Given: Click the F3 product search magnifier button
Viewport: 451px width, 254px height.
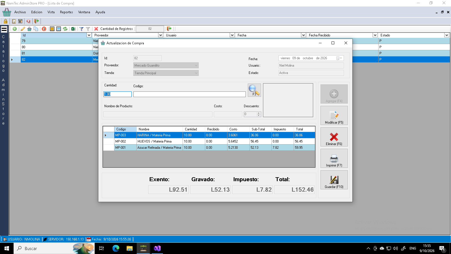Looking at the screenshot, I should coord(254,90).
